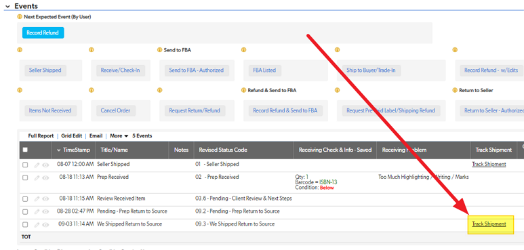
Task: Click the Email option
Action: pyautogui.click(x=96, y=136)
